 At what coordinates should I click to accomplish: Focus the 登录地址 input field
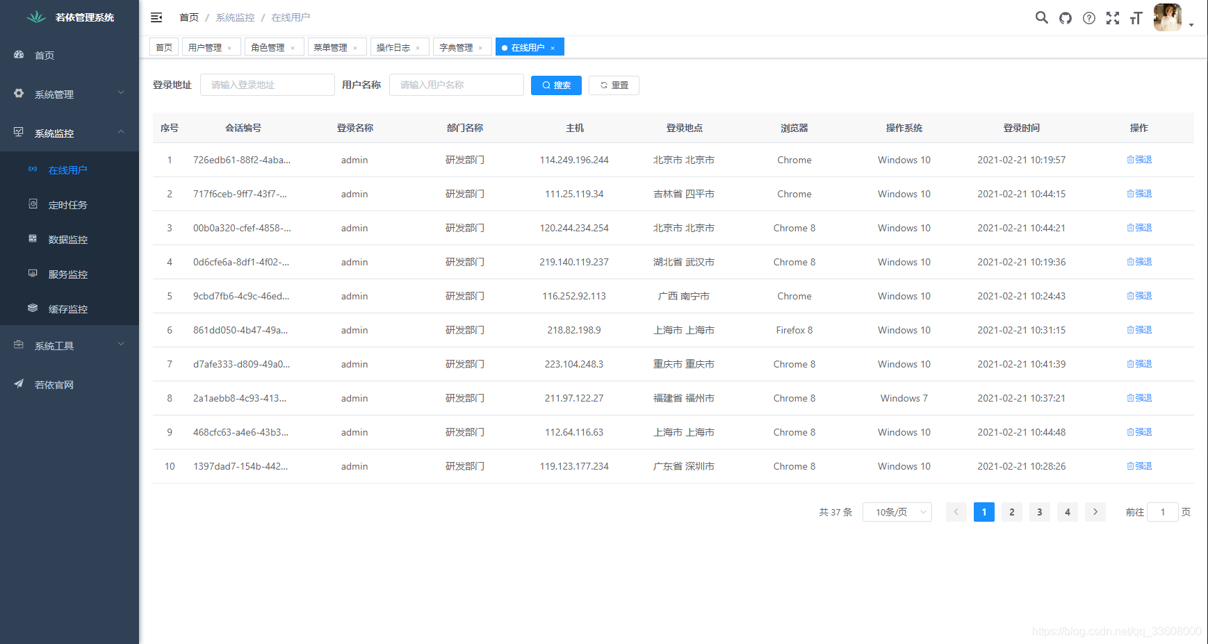point(268,85)
